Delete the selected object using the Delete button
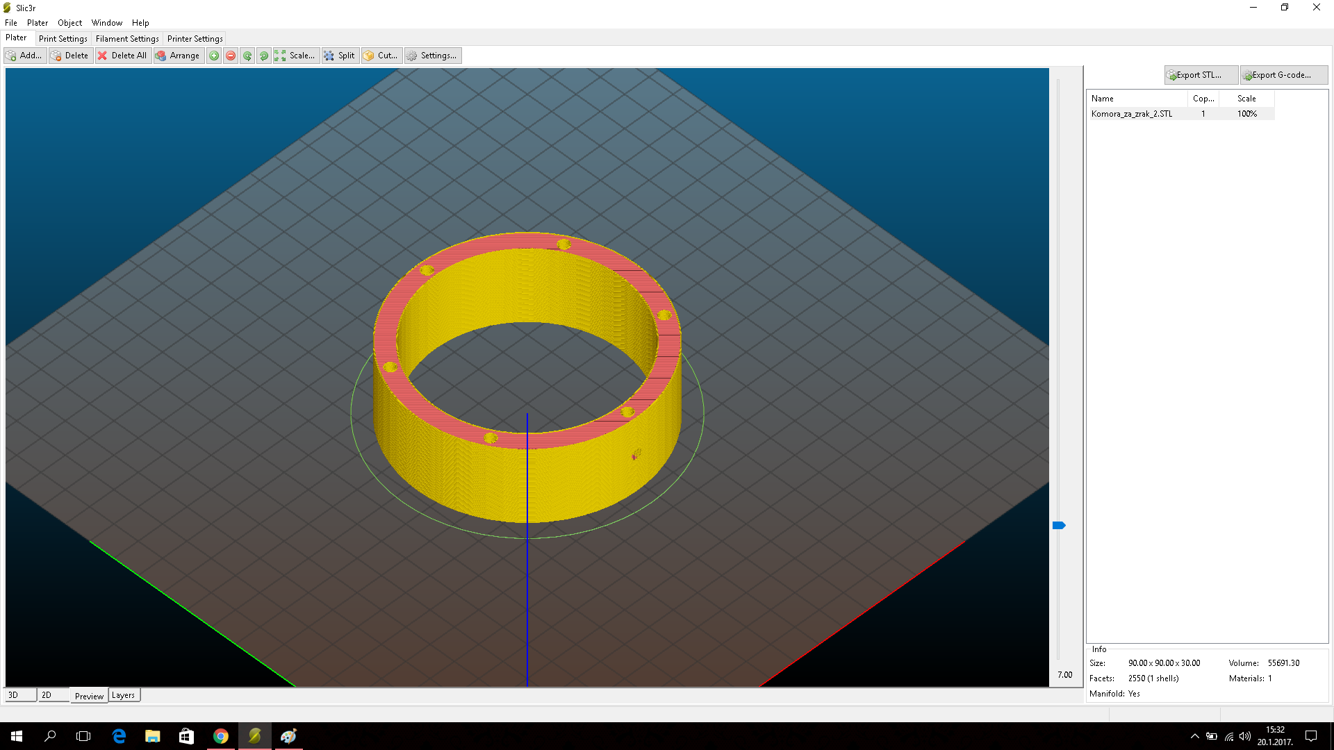This screenshot has width=1334, height=750. tap(70, 56)
